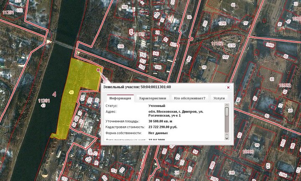Click the red marker pin on highlighted parcel
Image resolution: width=301 pixels, height=181 pixels.
(x=98, y=70)
